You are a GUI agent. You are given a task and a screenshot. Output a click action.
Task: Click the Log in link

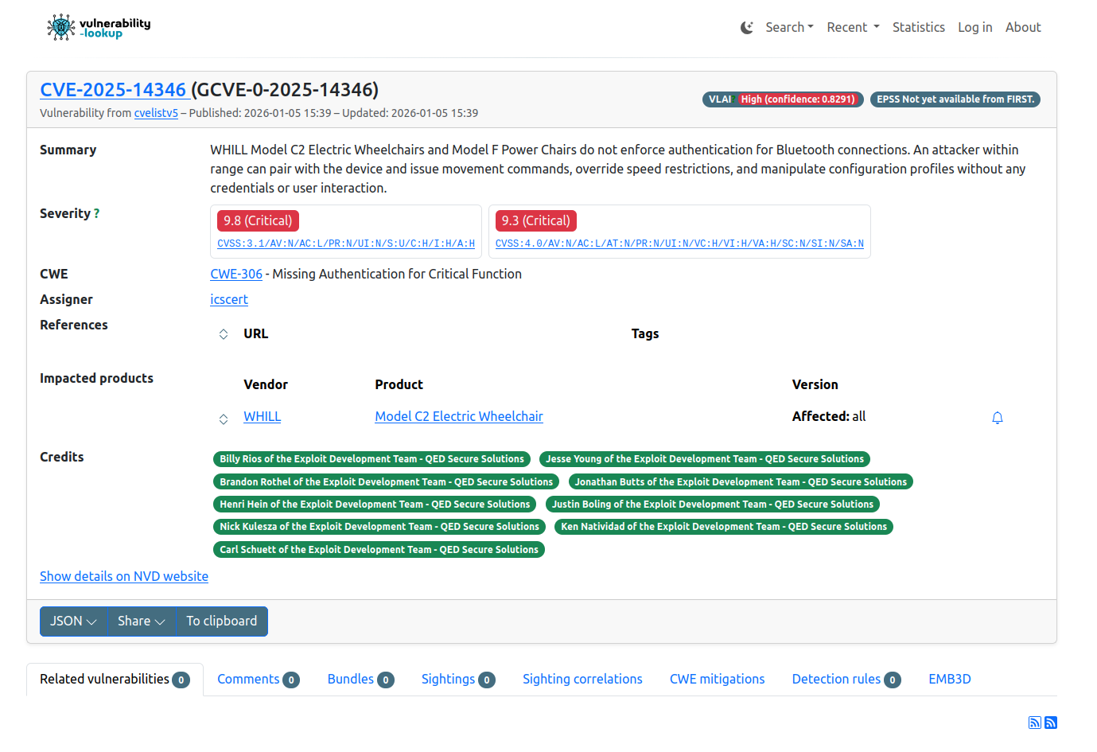click(974, 27)
